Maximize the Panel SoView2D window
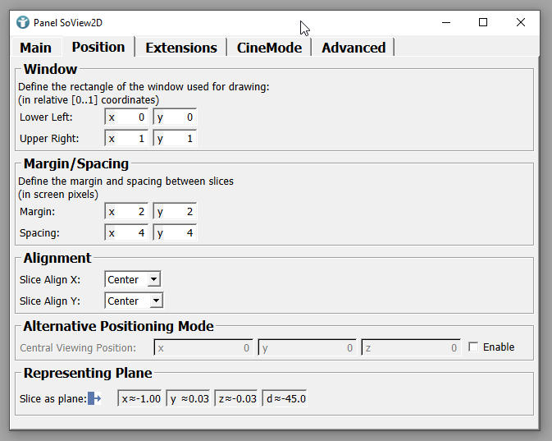The width and height of the screenshot is (552, 441). [x=483, y=22]
